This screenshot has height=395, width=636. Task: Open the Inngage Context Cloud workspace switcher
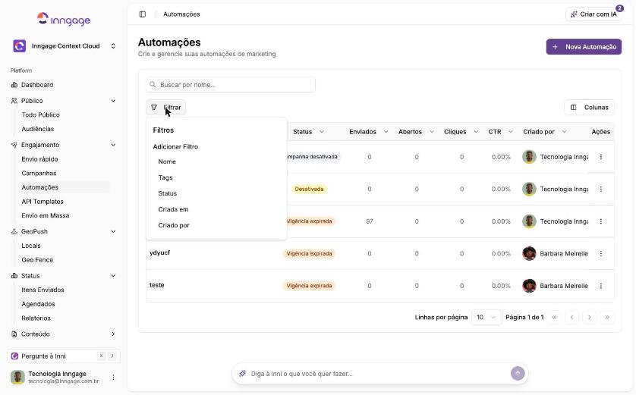tap(65, 45)
